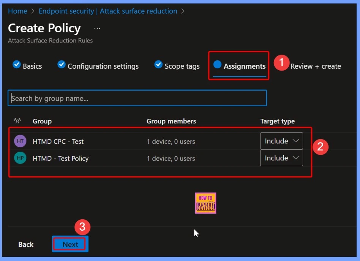Click the Scope tags checkmark icon
The width and height of the screenshot is (360, 261).
pyautogui.click(x=158, y=64)
